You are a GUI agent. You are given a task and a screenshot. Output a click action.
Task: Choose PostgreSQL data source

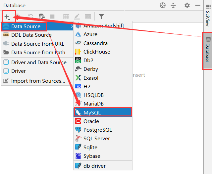coord(103,130)
